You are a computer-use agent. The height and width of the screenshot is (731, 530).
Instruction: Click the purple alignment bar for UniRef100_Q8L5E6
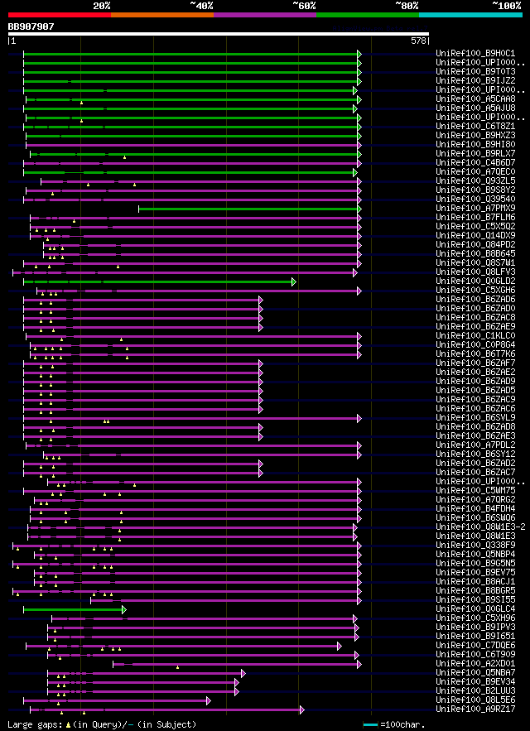point(115,700)
